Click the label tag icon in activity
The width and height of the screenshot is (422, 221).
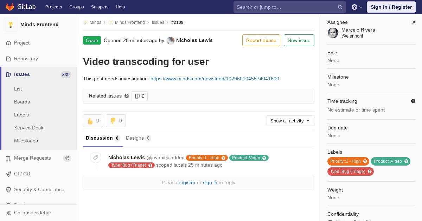coord(96,158)
